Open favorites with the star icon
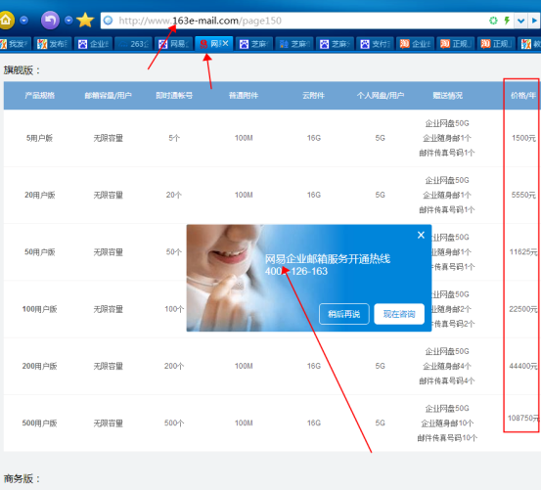This screenshot has width=541, height=490. click(85, 21)
